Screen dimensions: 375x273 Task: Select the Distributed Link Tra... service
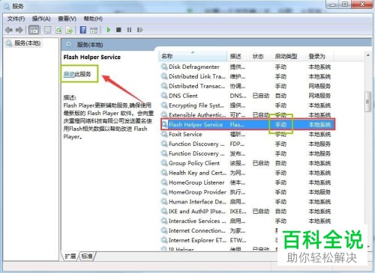coord(196,76)
